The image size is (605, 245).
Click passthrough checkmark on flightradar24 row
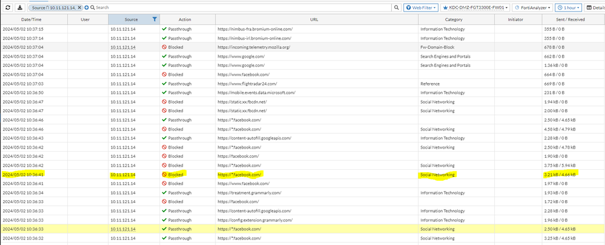pos(164,83)
